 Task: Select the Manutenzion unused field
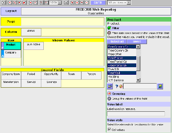point(11,83)
